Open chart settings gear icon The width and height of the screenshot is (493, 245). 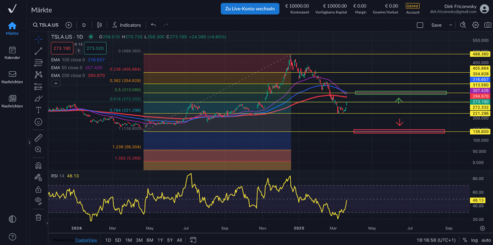point(475,25)
